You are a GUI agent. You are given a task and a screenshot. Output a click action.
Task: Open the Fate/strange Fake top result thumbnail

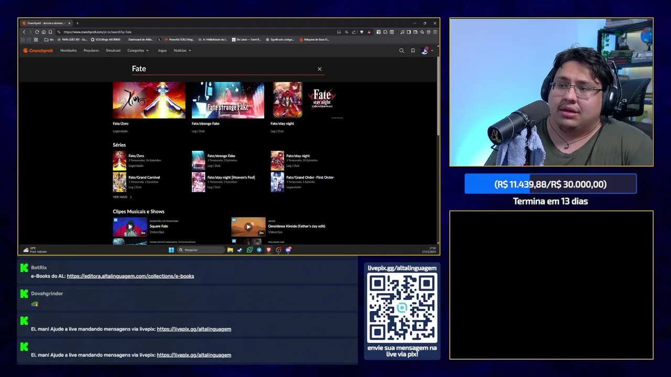tap(228, 100)
